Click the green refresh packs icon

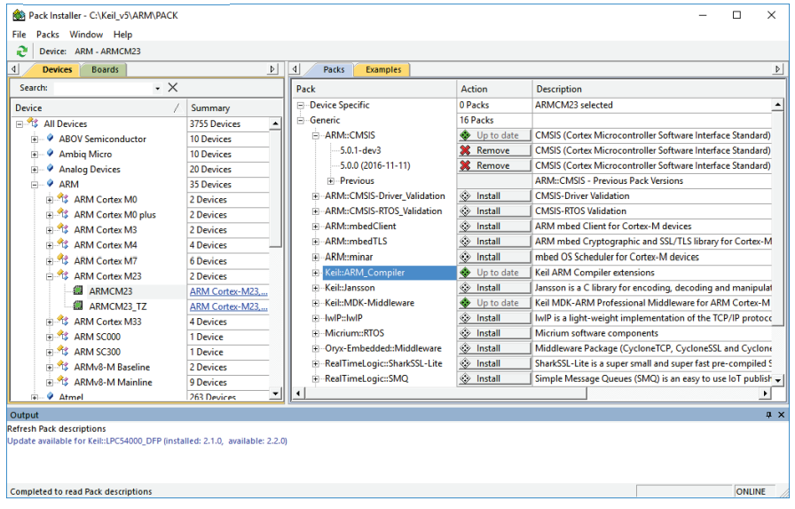pyautogui.click(x=22, y=52)
